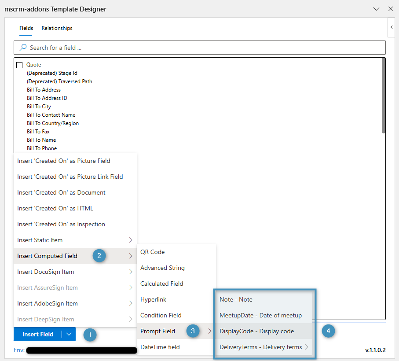Open the Insert DocuSign Item submenu

(75, 272)
